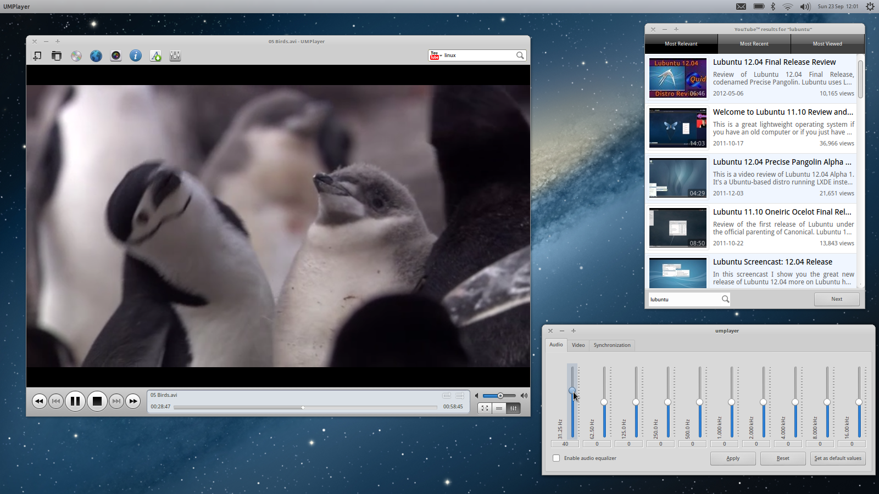
Task: Toggle the playlist button
Action: (499, 408)
